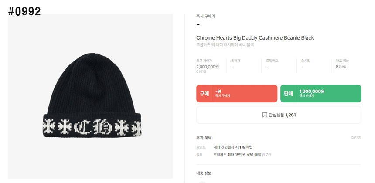Click the 최근 거래가 2,000,000원 price
The image size is (375, 183).
pyautogui.click(x=208, y=67)
